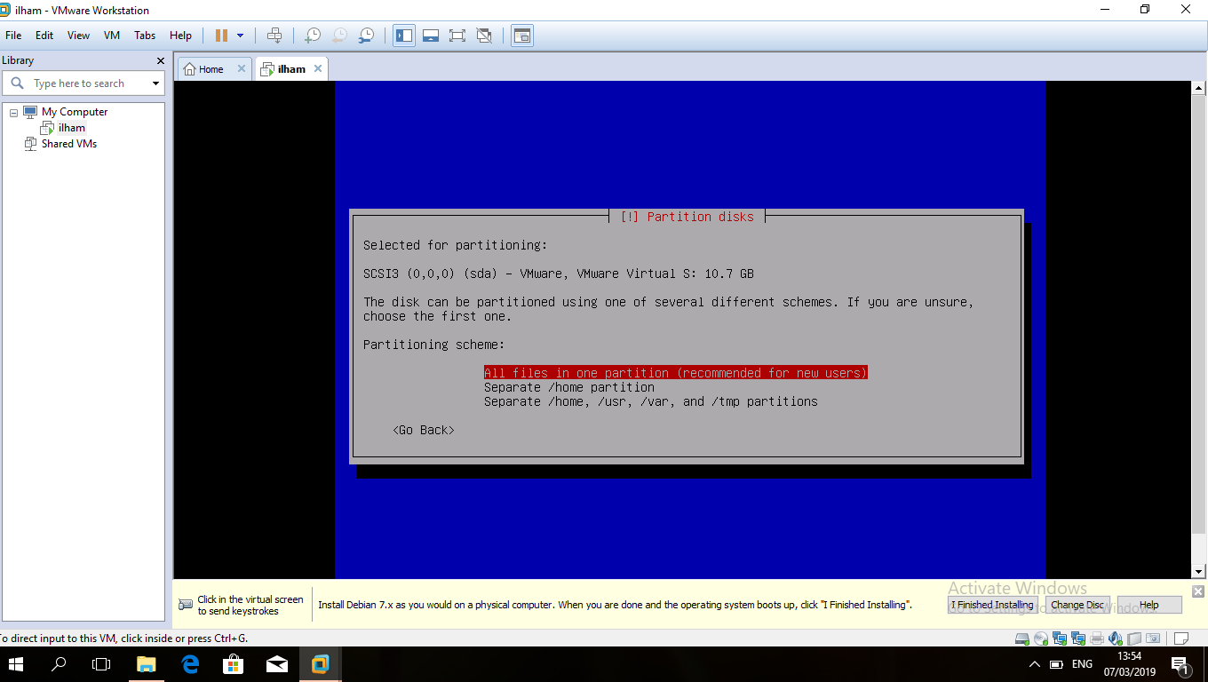Open the Action Center notifications
Viewport: 1208px width, 682px height.
pos(1180,664)
